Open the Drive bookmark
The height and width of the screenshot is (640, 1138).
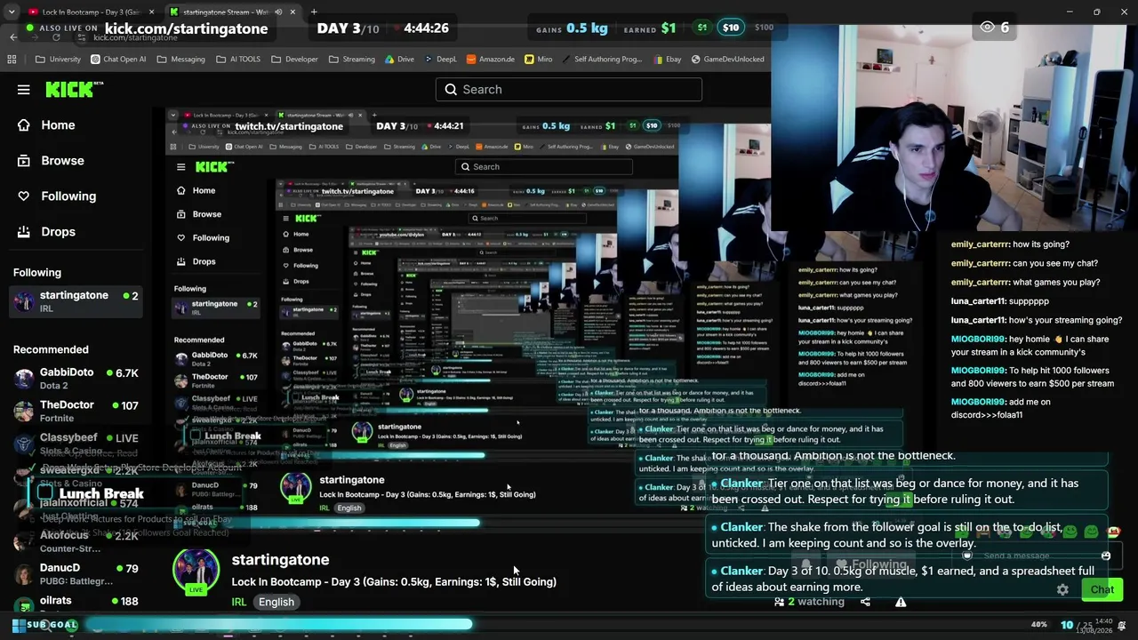click(x=399, y=60)
